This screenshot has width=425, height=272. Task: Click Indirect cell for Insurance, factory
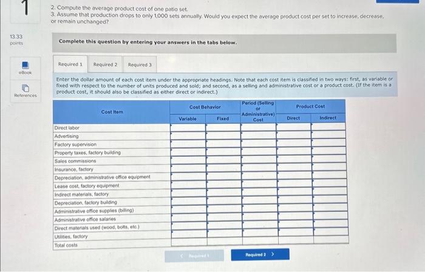click(329, 167)
